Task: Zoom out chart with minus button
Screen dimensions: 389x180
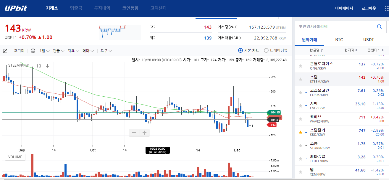Action: coord(134,133)
